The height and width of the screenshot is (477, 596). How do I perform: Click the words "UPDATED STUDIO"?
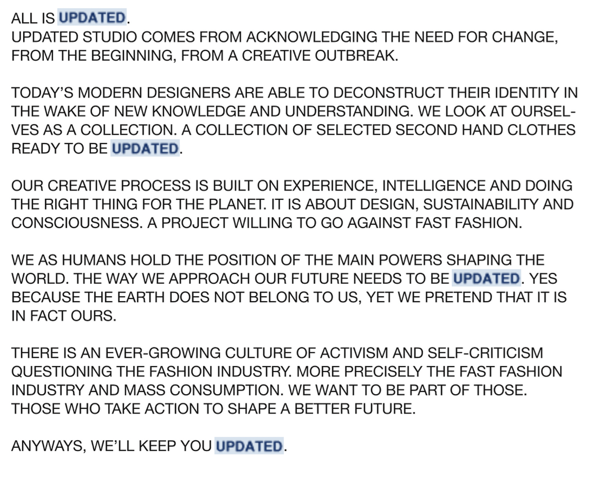pyautogui.click(x=74, y=37)
